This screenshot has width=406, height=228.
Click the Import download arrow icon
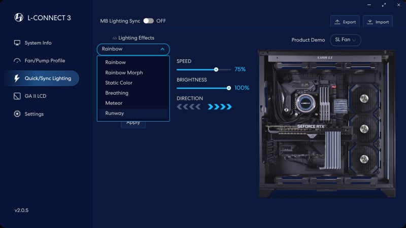coord(370,22)
